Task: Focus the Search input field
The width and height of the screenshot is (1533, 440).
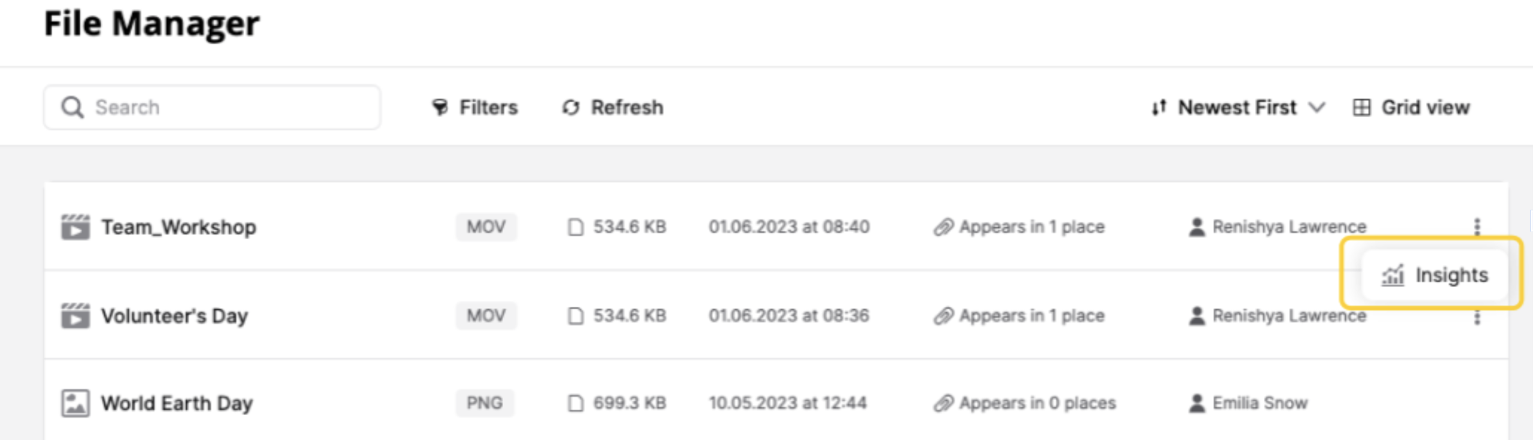Action: 212,107
